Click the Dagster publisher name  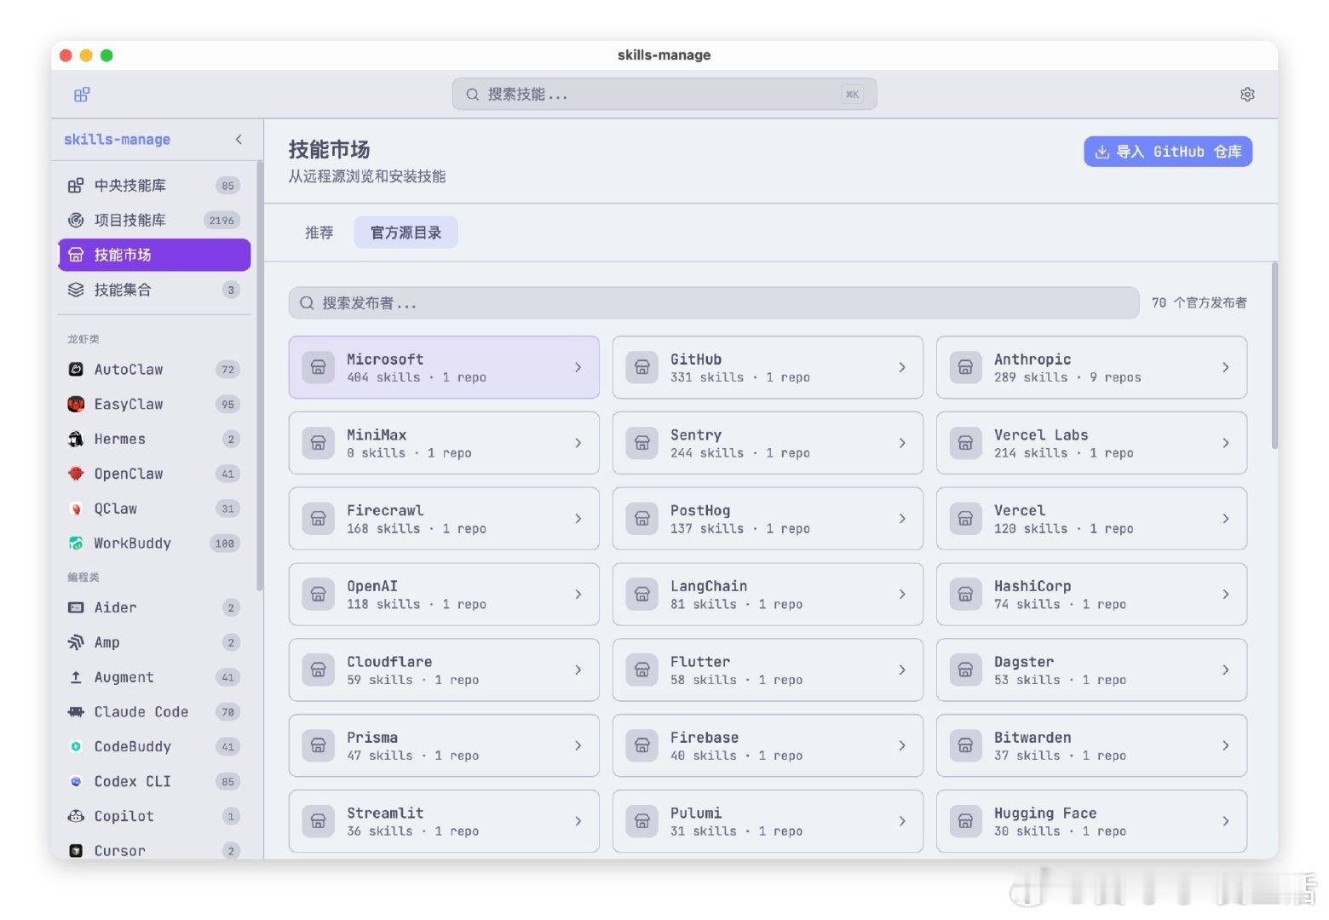tap(1024, 662)
